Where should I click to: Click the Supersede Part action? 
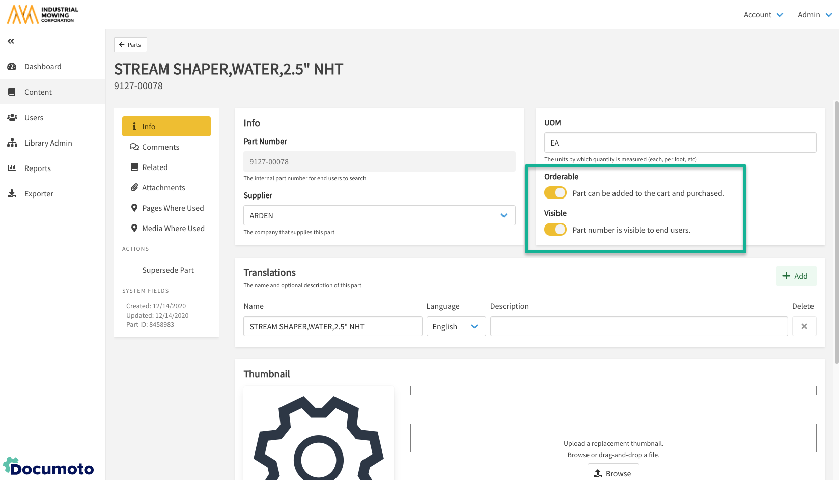tap(168, 270)
